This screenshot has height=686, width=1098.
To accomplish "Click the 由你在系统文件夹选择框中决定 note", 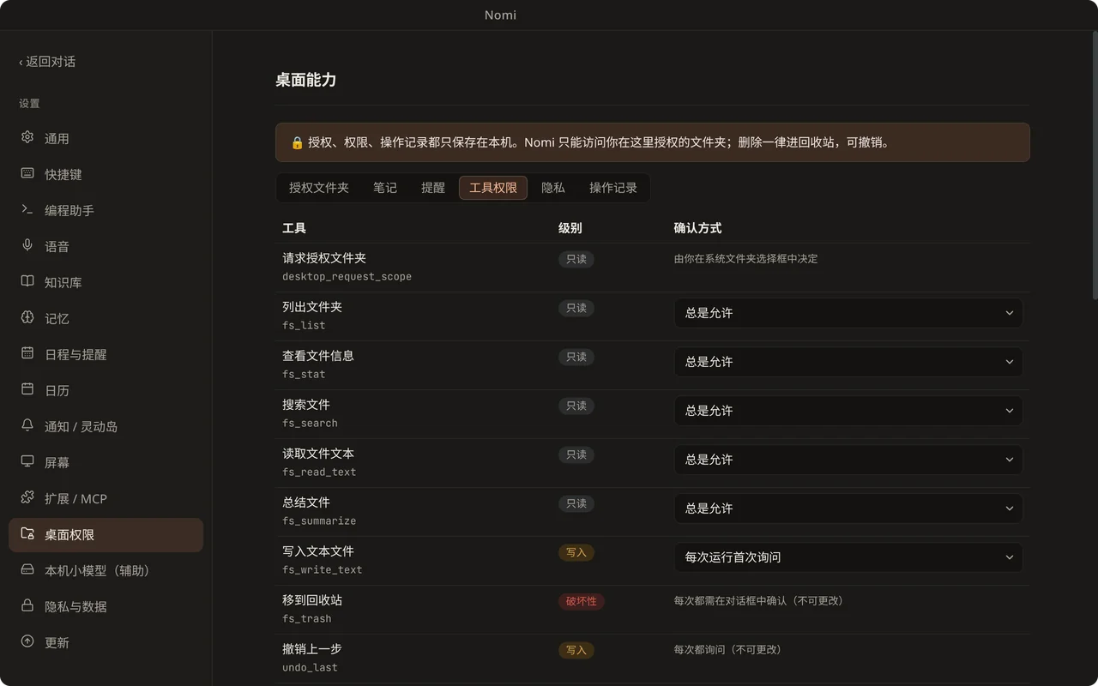I will (745, 258).
